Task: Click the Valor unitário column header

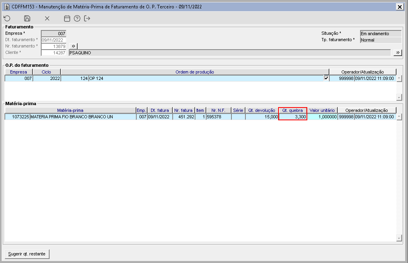Action: (x=322, y=110)
